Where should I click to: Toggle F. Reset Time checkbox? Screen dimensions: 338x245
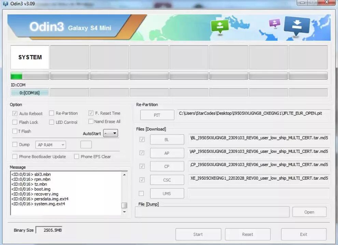point(91,113)
